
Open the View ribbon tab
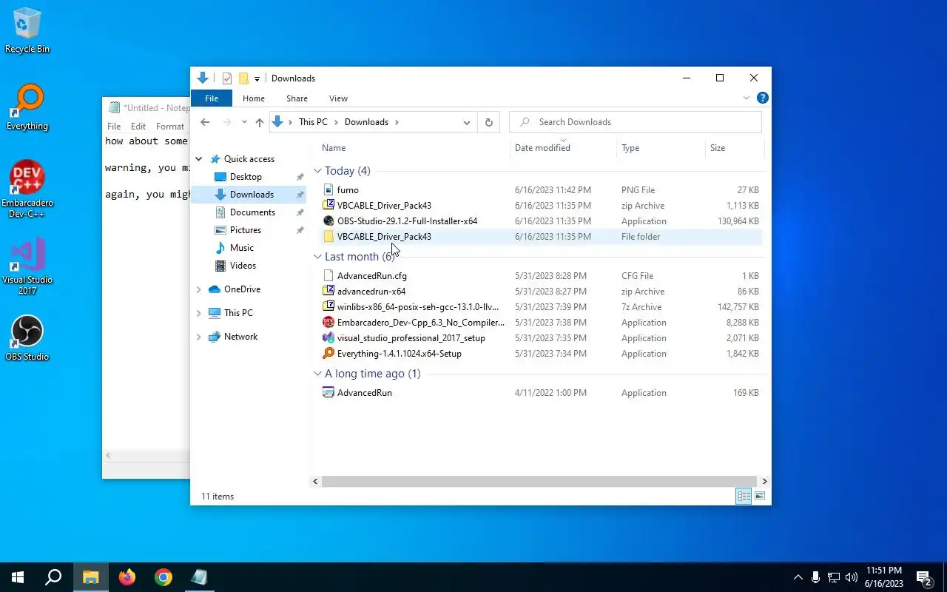338,98
